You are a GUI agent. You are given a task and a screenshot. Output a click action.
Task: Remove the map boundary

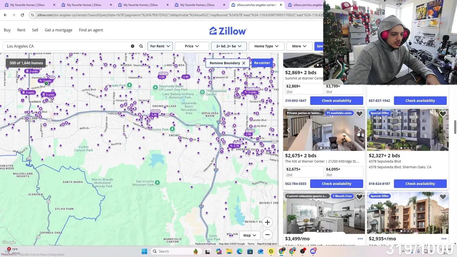pyautogui.click(x=227, y=63)
